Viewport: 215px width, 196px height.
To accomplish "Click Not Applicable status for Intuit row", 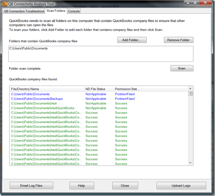I will pyautogui.click(x=96, y=103).
